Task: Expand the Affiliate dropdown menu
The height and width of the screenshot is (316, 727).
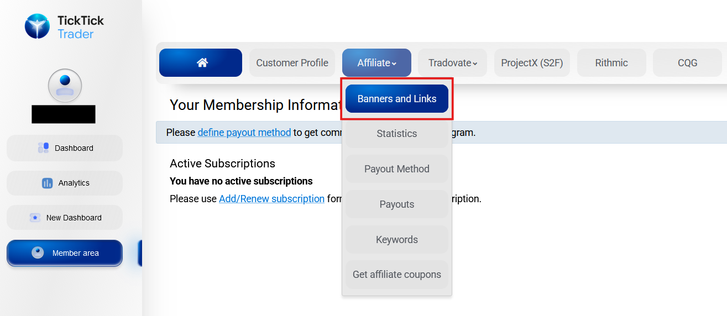Action: pyautogui.click(x=376, y=62)
